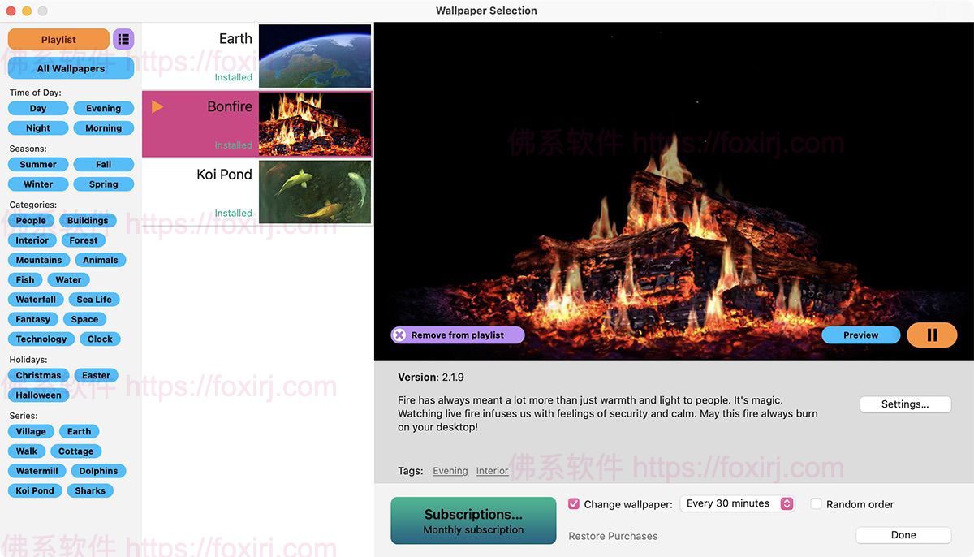
Task: Switch to the Playlist tab
Action: coord(58,39)
